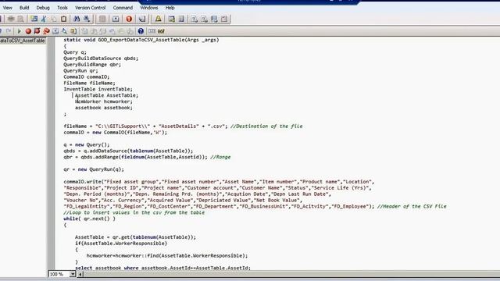Click the "//Destination of the file" comment
This screenshot has height=281, width=500.
coord(266,126)
